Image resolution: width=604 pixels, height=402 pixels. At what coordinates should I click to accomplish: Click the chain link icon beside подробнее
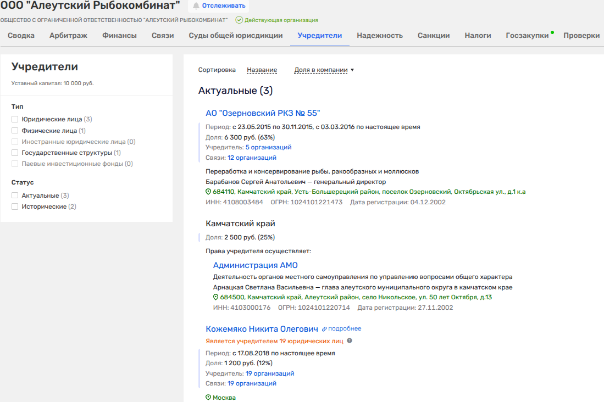pos(324,329)
